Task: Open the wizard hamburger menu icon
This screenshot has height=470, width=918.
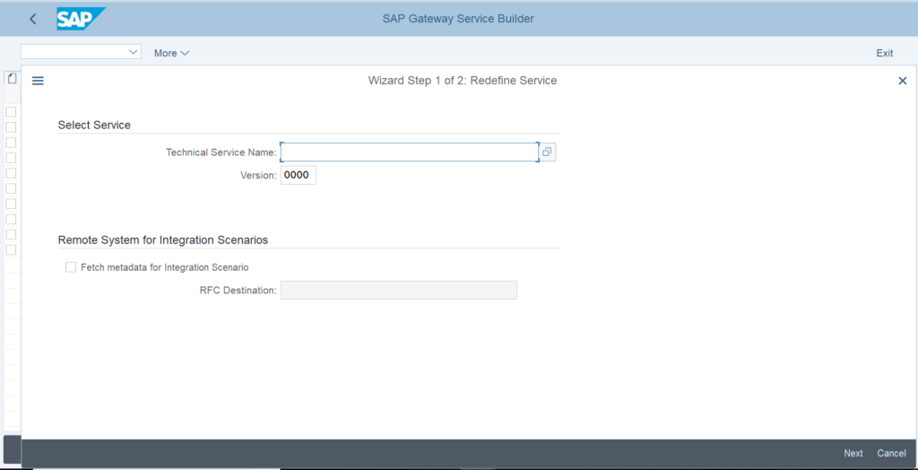Action: pyautogui.click(x=38, y=81)
